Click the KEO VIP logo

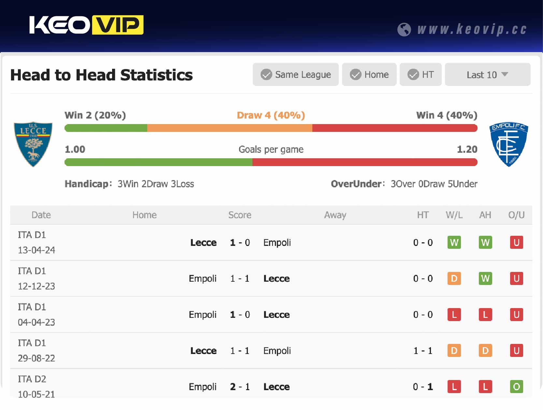(86, 25)
